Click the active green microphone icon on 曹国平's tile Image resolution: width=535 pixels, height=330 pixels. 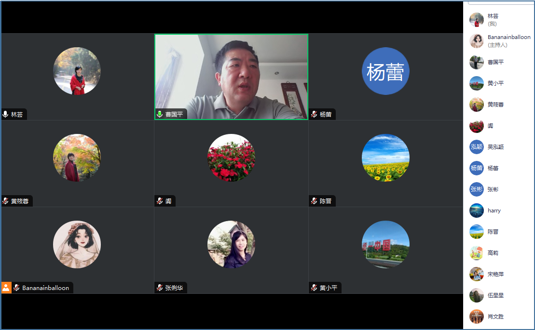pyautogui.click(x=160, y=114)
